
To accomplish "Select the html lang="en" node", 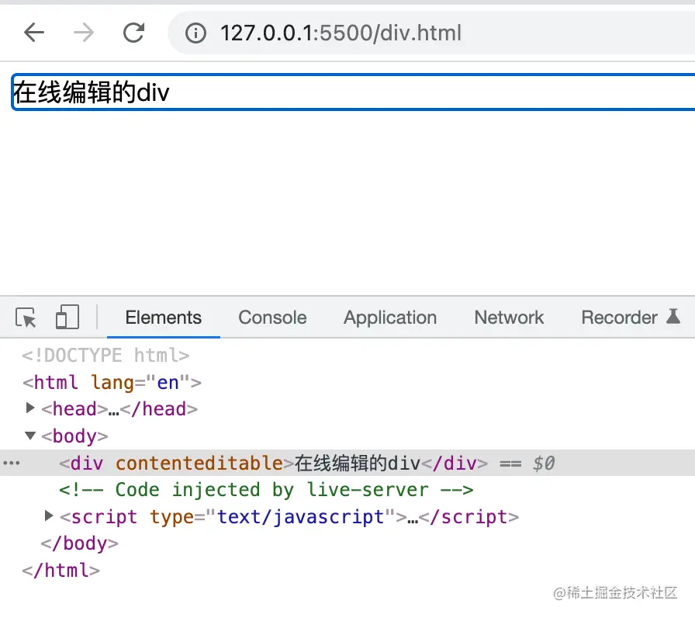I will 112,383.
